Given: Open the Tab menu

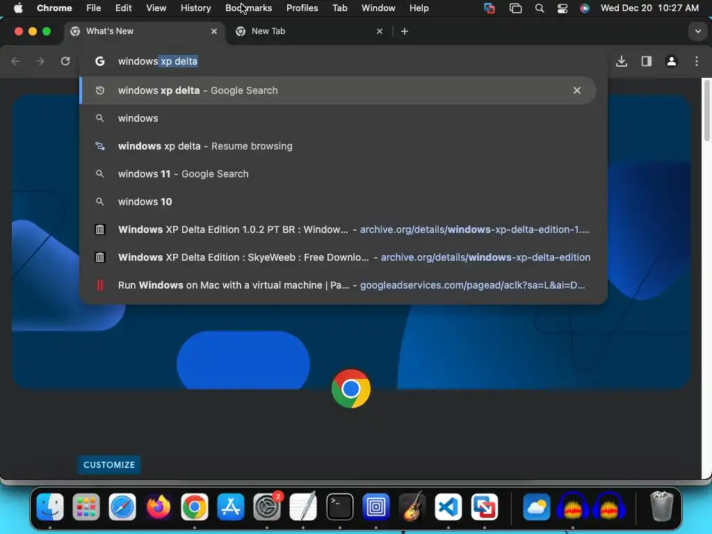Looking at the screenshot, I should pos(339,8).
